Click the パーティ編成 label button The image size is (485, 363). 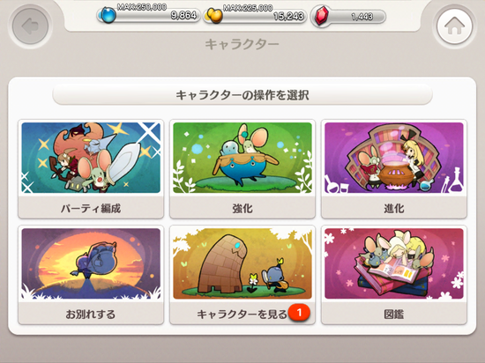[x=91, y=209]
